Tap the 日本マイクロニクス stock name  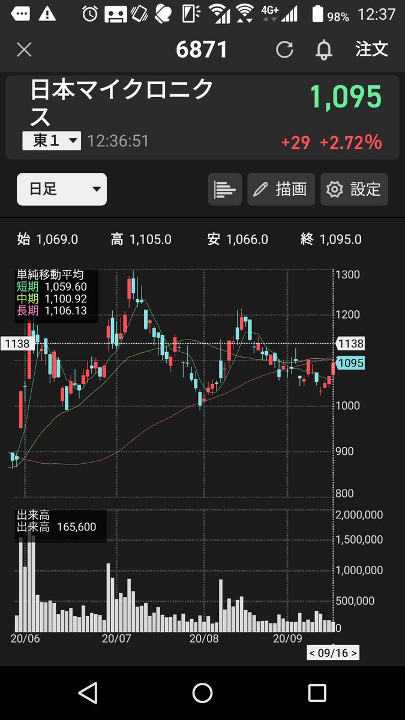[x=122, y=103]
